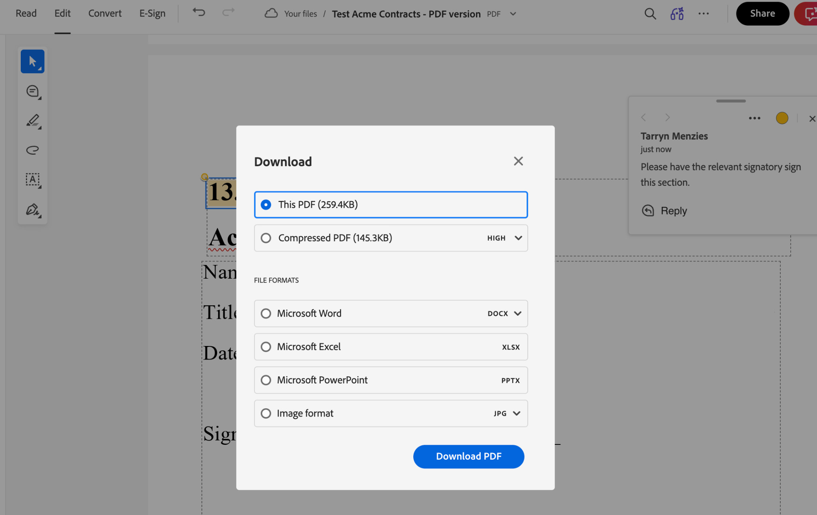Close the Download dialog
817x515 pixels.
[x=518, y=161]
